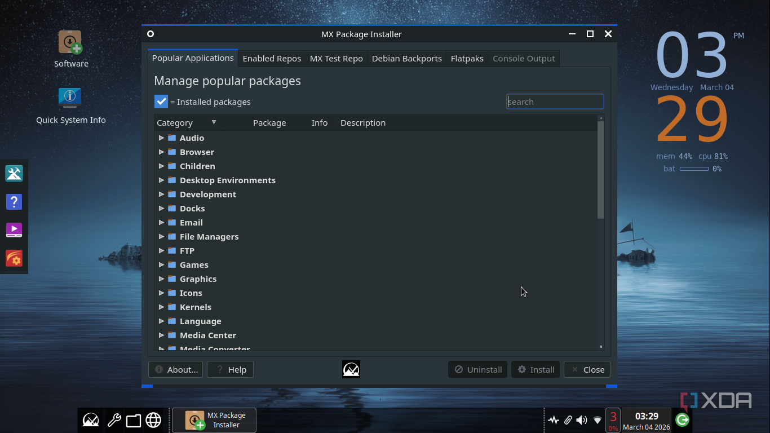Screen dimensions: 770x433
Task: Launch the web browser globe icon
Action: click(x=153, y=420)
